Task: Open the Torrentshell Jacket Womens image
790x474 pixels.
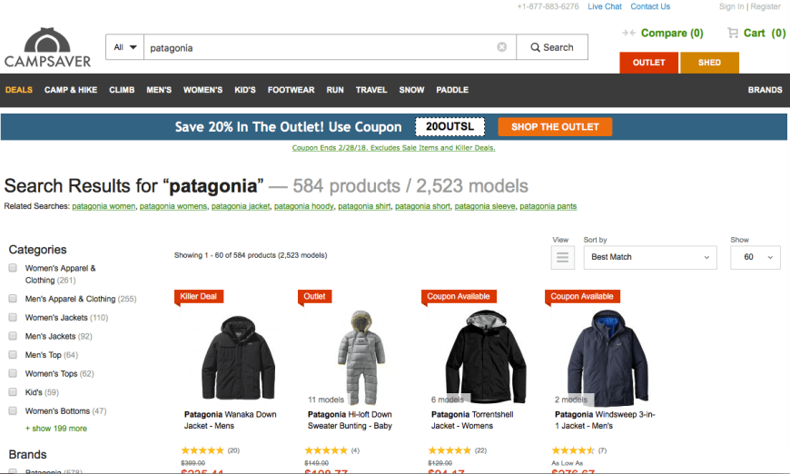Action: (x=485, y=356)
